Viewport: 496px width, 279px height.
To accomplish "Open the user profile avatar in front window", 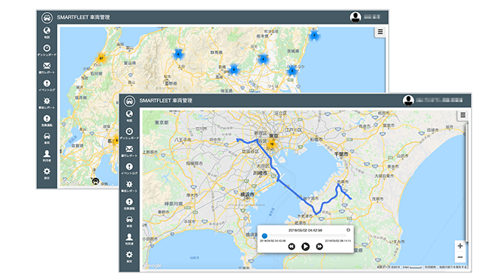I will (408, 100).
